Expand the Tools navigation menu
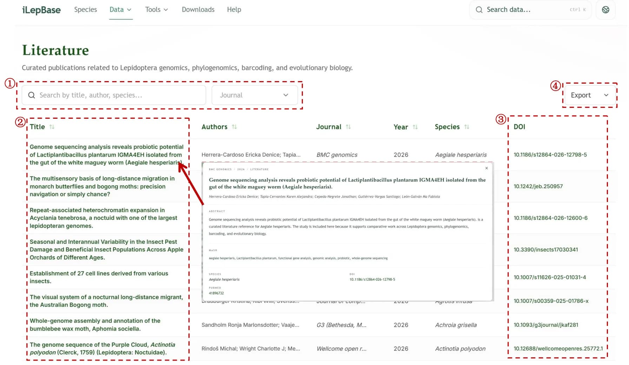This screenshot has height=365, width=629. point(157,9)
